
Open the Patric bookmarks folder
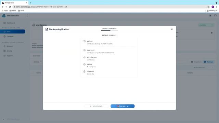point(13,11)
